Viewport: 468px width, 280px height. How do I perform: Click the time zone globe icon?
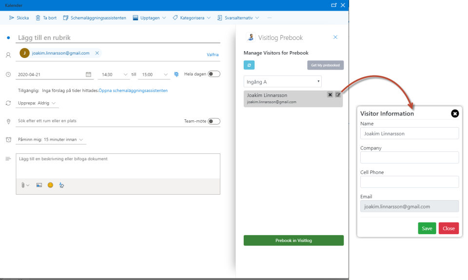pos(176,74)
